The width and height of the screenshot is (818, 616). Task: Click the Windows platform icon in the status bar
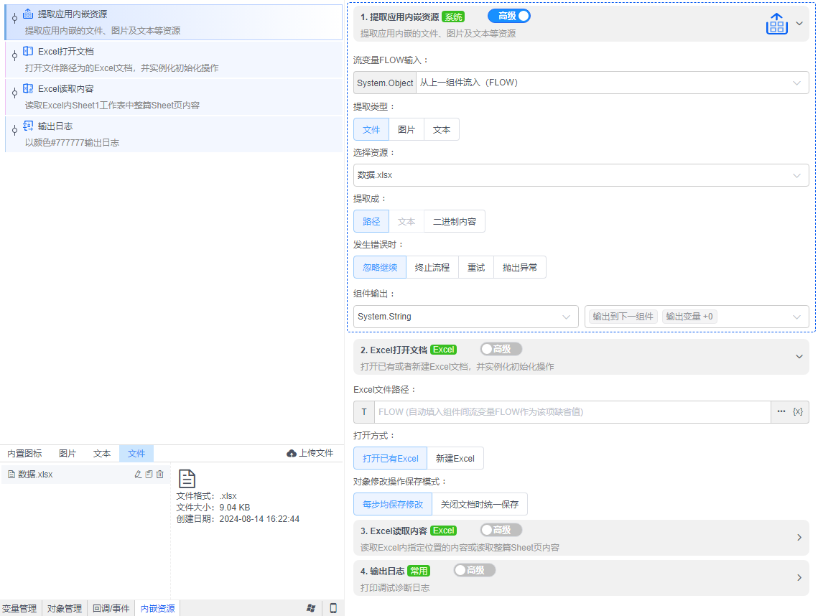click(x=312, y=607)
